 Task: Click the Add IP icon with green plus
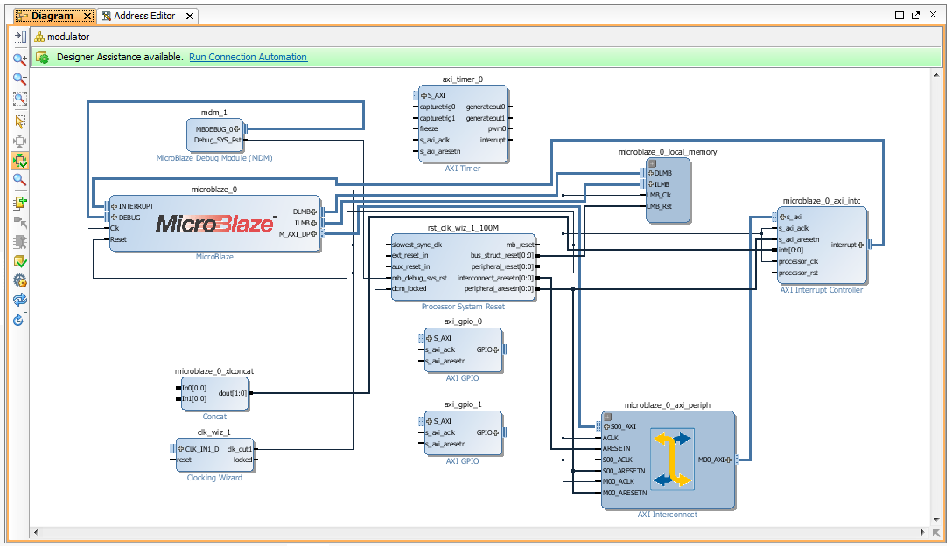[20, 203]
